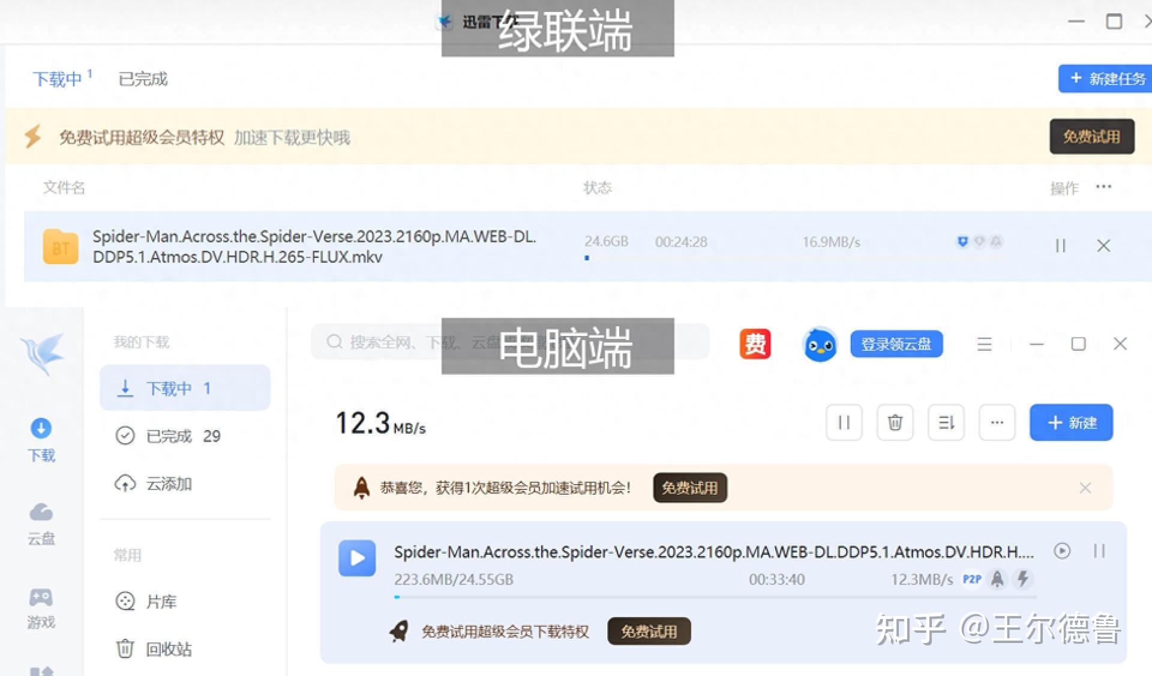
Task: Click the P2P badge on the task
Action: tap(972, 579)
